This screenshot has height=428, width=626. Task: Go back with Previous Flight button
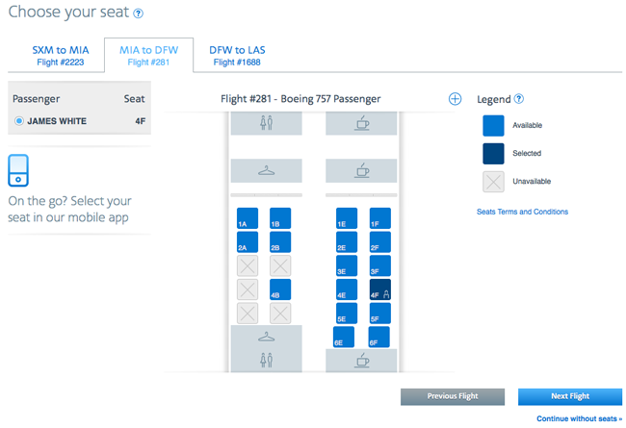453,396
